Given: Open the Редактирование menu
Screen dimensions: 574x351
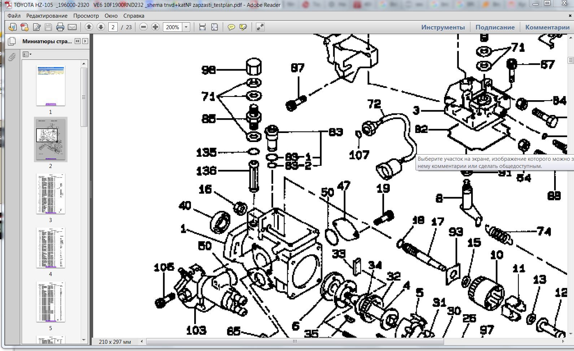Looking at the screenshot, I should [x=47, y=16].
